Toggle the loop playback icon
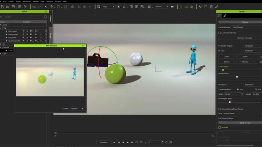The height and width of the screenshot is (147, 262). pos(136,143)
